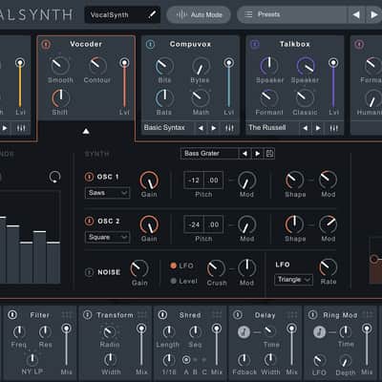382x382 pixels.
Task: Enable Auto Mode
Action: (199, 14)
